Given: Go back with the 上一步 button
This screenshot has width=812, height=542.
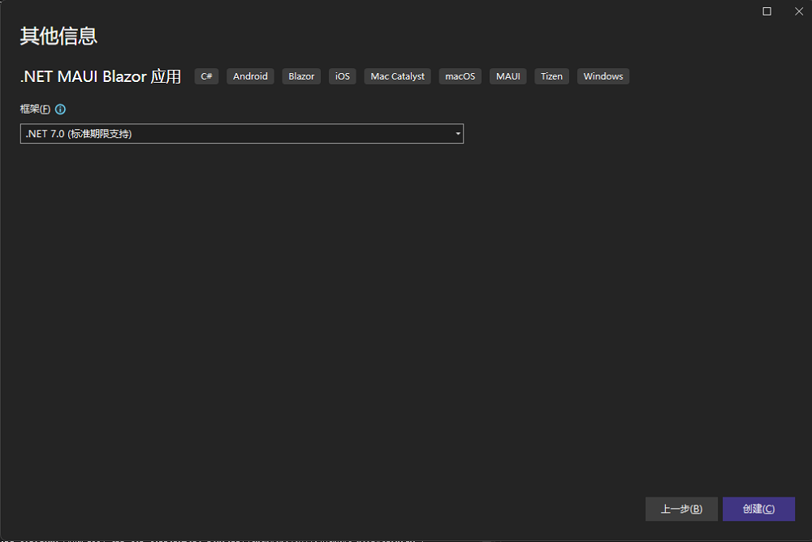Looking at the screenshot, I should tap(681, 509).
